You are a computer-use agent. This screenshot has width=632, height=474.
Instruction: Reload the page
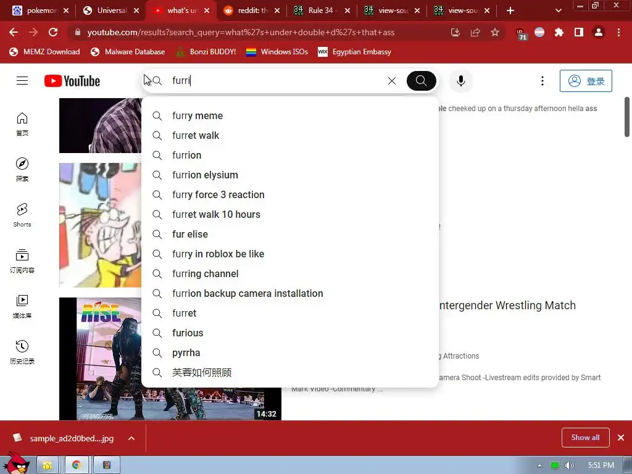[53, 32]
